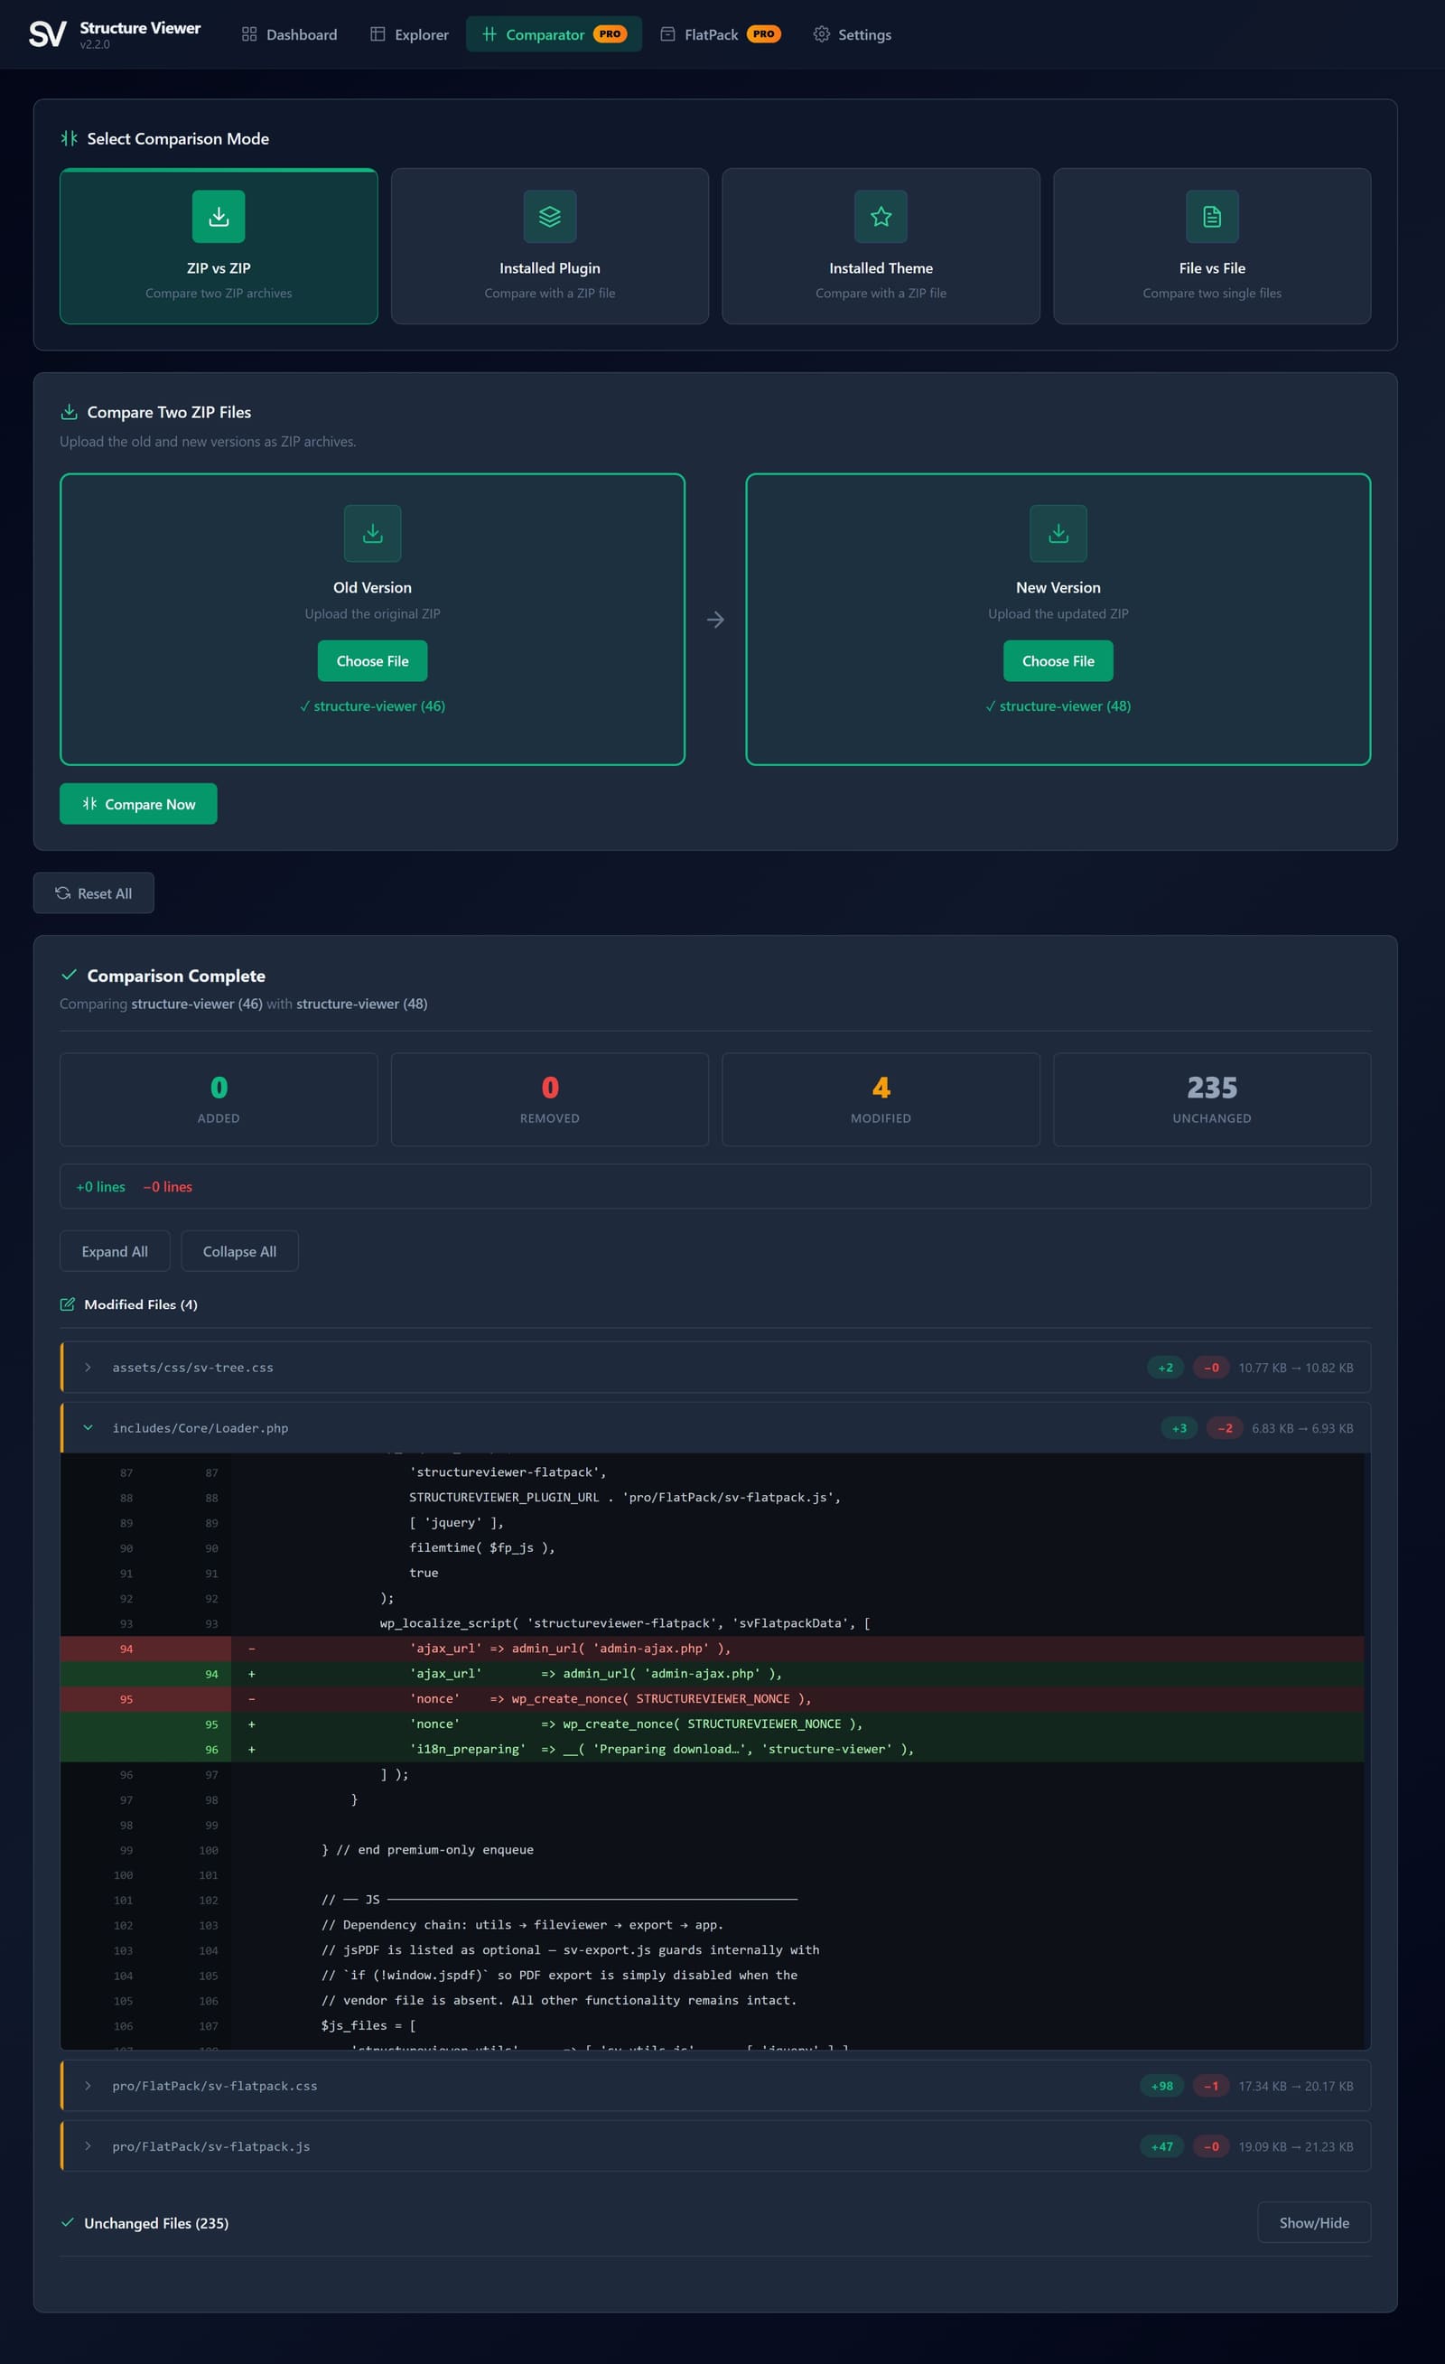This screenshot has width=1445, height=2364.
Task: Click the +2 badge on sv-tree.css
Action: tap(1165, 1367)
